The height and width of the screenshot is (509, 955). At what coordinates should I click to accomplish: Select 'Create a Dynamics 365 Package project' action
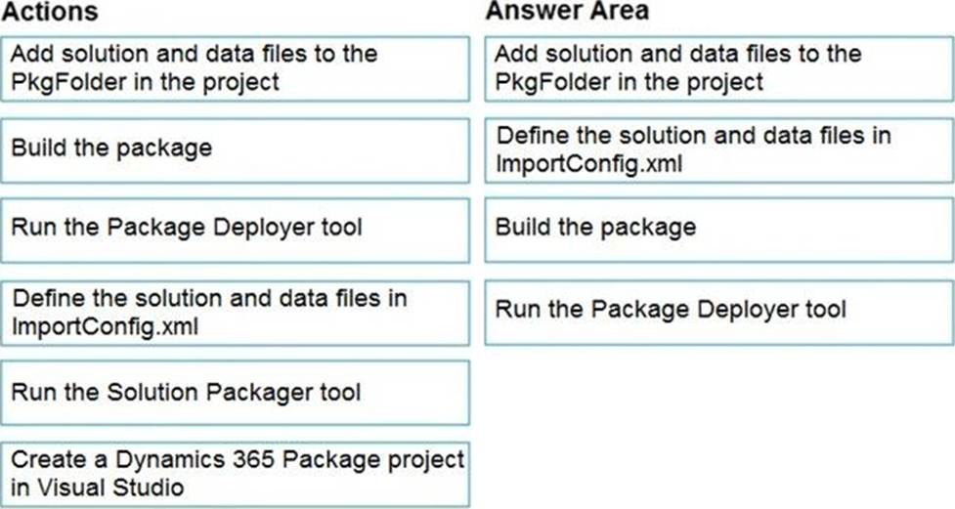coord(236,474)
